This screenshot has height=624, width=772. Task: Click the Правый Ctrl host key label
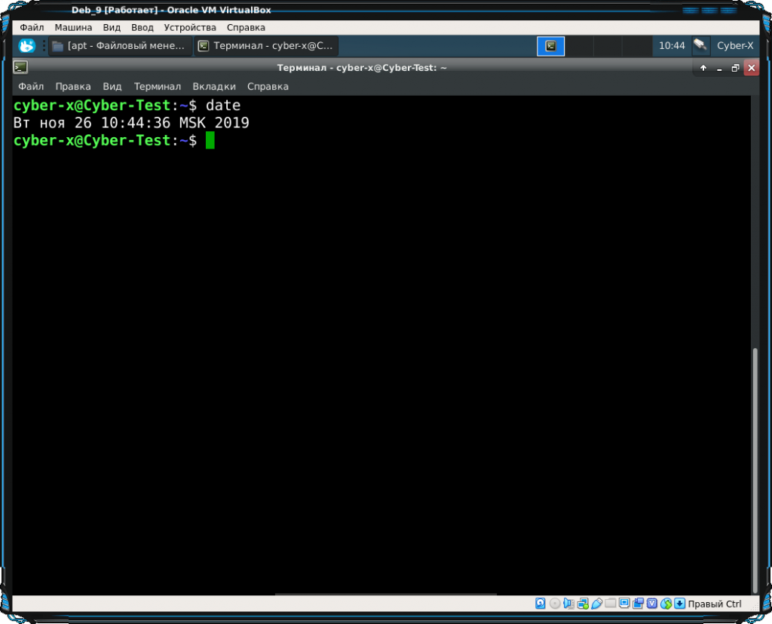tap(715, 604)
